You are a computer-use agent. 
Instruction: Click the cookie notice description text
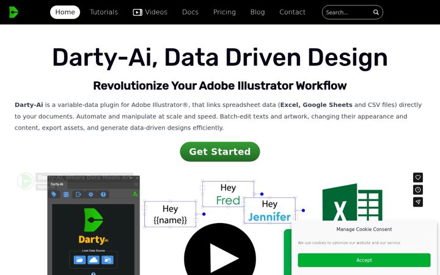pyautogui.click(x=350, y=243)
